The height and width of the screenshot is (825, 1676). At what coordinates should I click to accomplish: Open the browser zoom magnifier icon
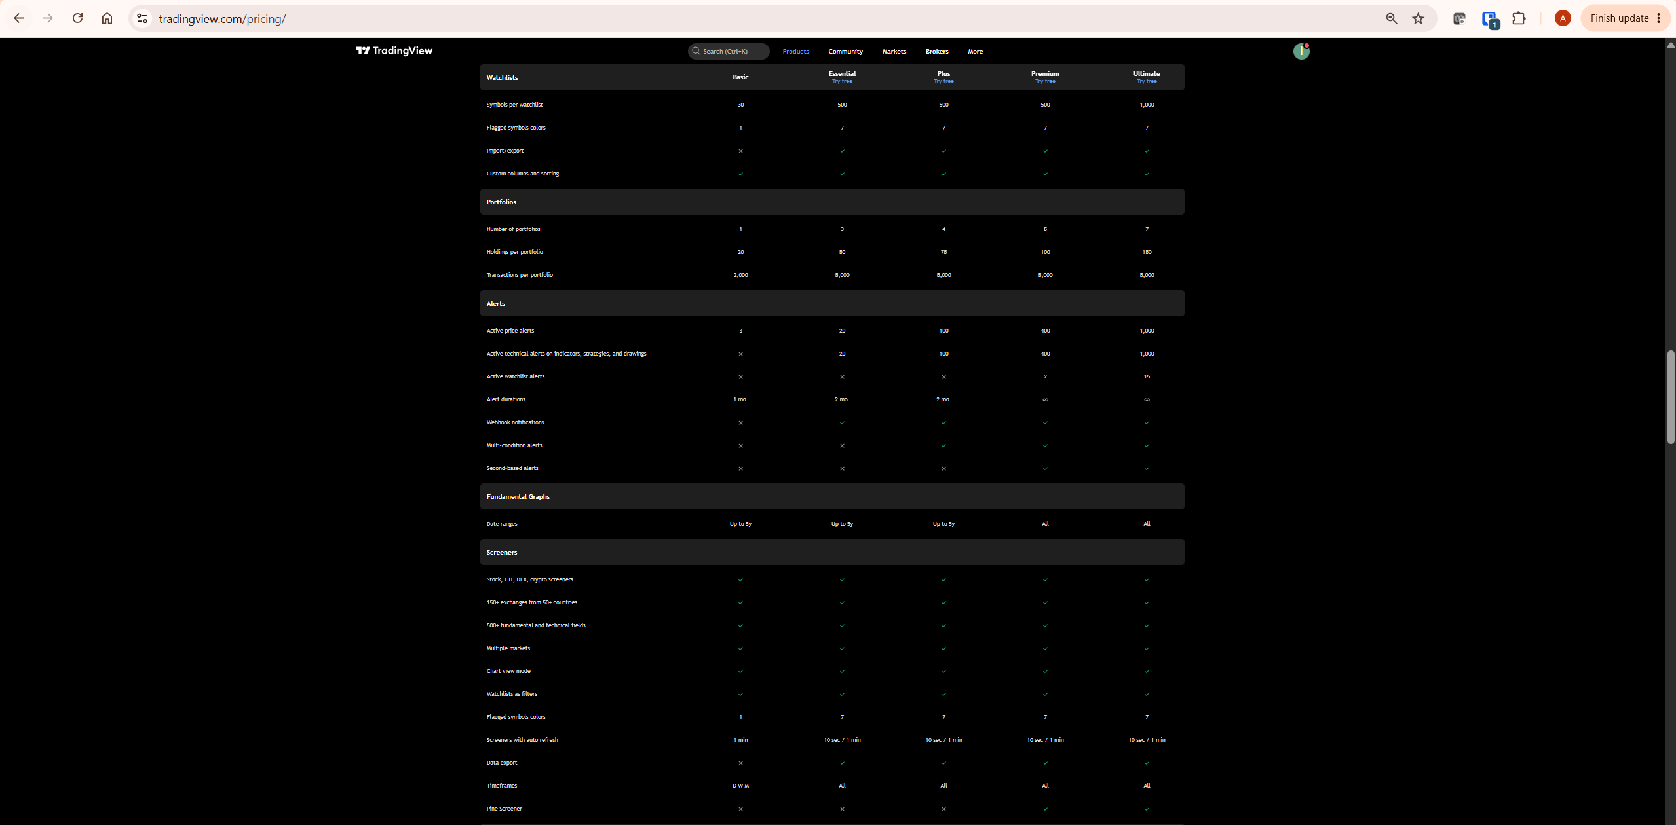coord(1391,18)
